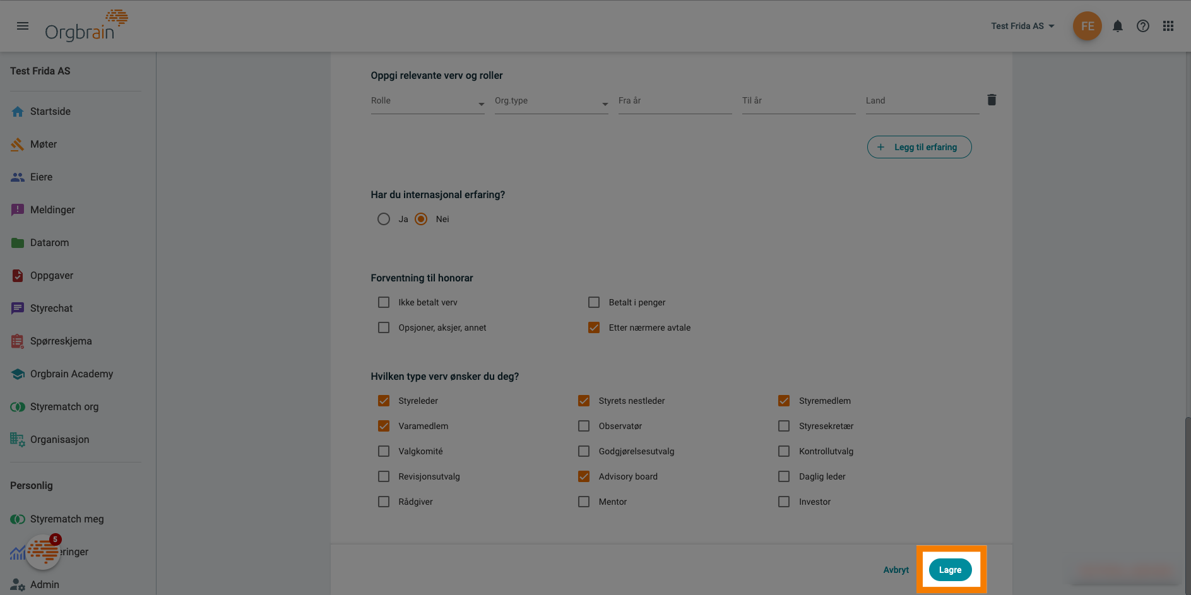Click the Styrematch org icon
Screen dimensions: 1191x595
pos(18,407)
